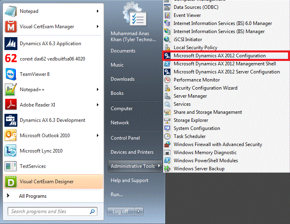The height and width of the screenshot is (224, 290).
Task: Open Microsoft Outlook 2010 icon
Action: [11, 136]
